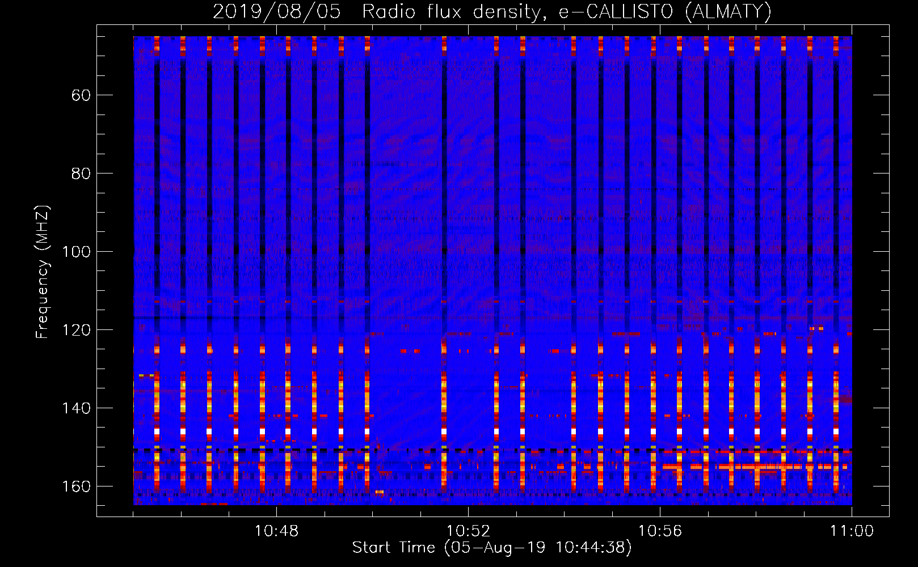The height and width of the screenshot is (567, 918).
Task: Select the 140 MHz y-axis tick label
Action: coord(76,408)
